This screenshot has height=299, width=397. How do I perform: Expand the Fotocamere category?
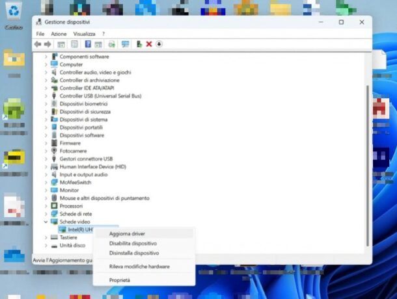click(46, 151)
